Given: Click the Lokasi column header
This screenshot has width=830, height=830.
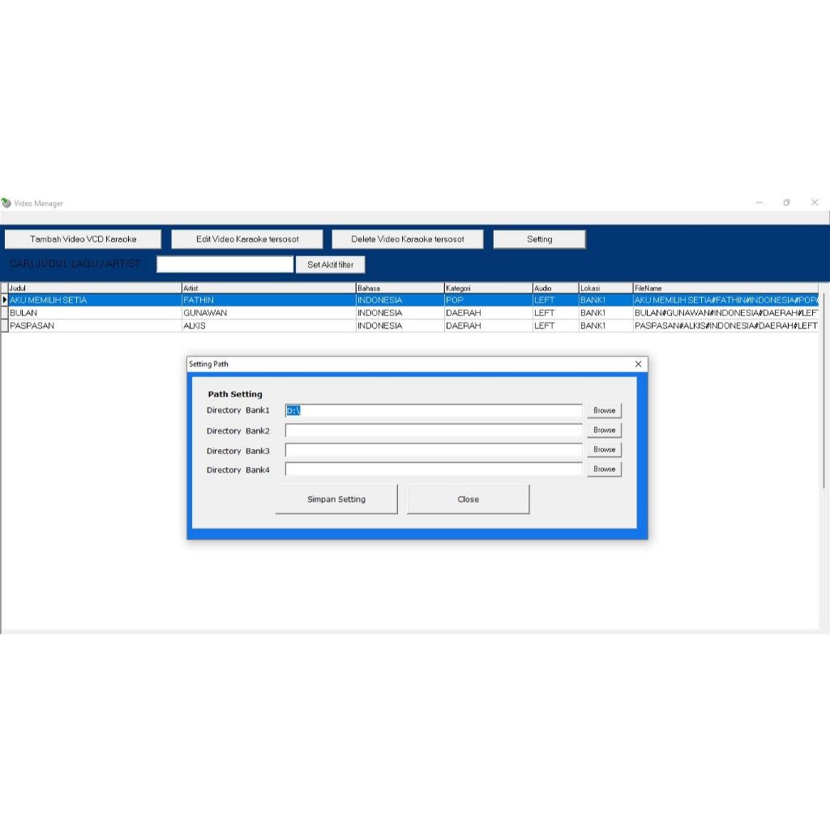Looking at the screenshot, I should tap(605, 288).
